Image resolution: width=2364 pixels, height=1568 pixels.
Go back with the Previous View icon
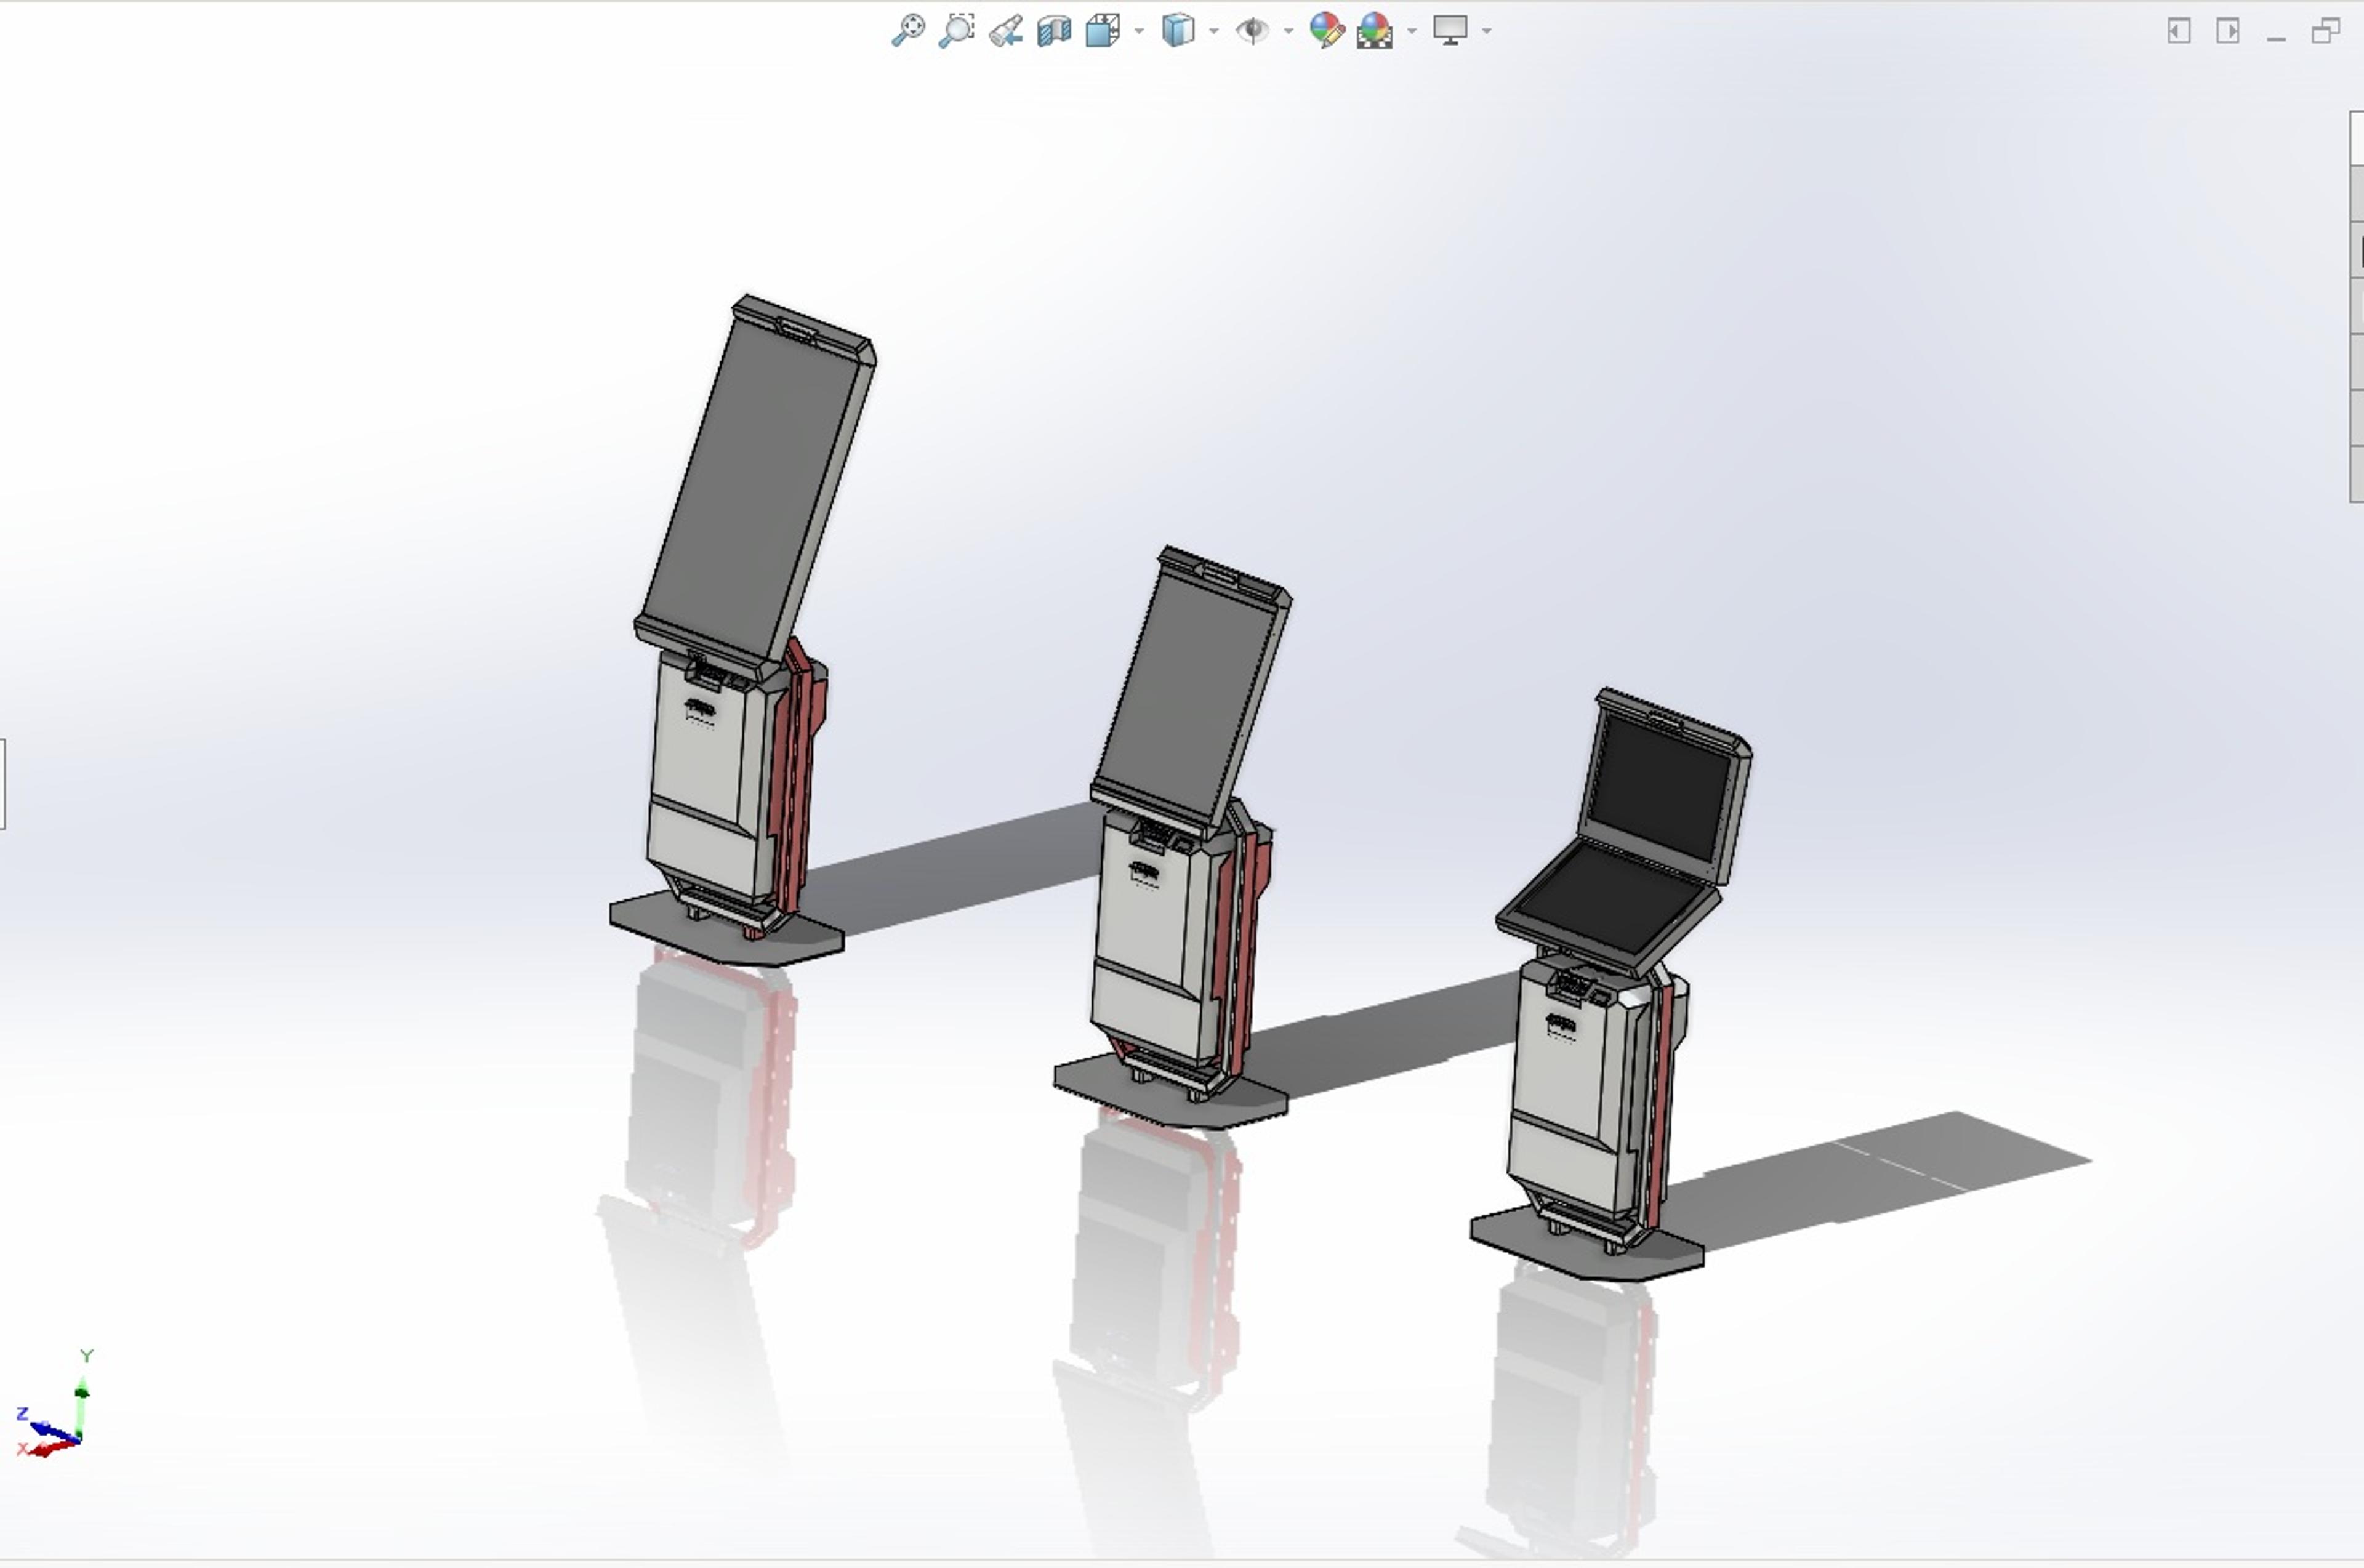1006,31
